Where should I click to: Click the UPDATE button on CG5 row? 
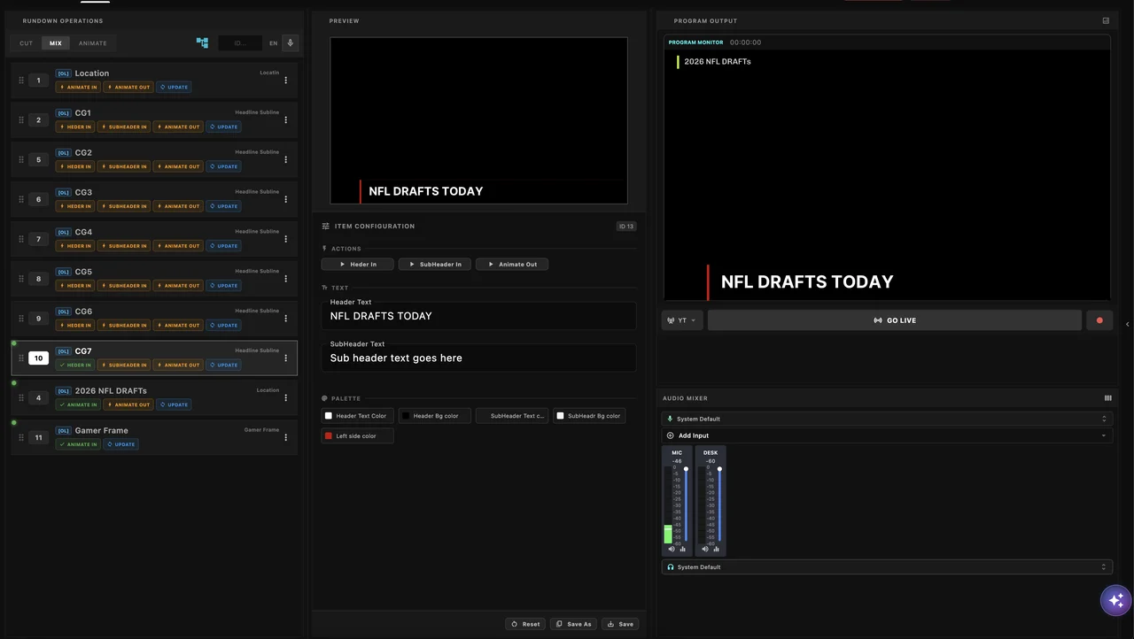[x=224, y=286]
